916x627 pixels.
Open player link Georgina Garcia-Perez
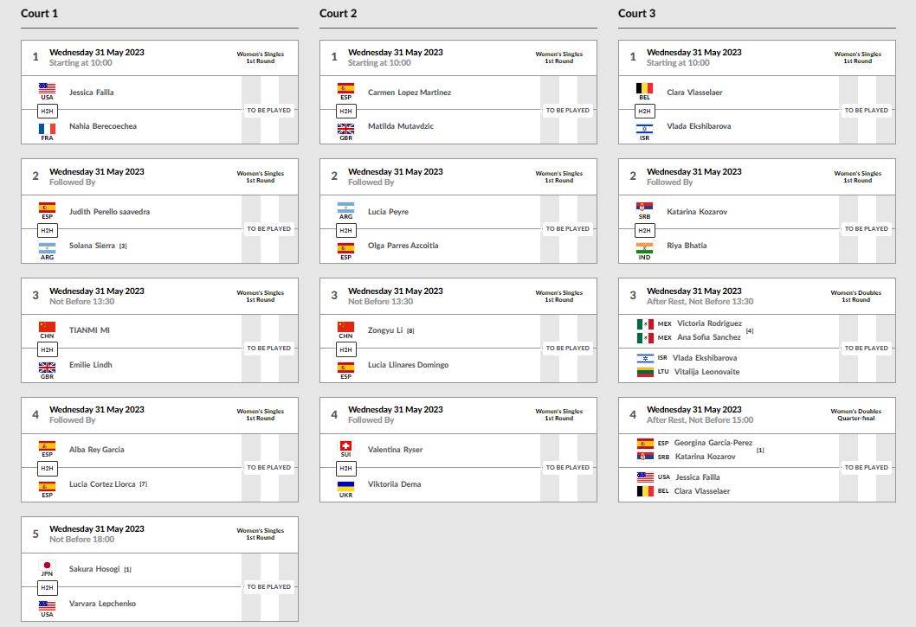pyautogui.click(x=713, y=443)
